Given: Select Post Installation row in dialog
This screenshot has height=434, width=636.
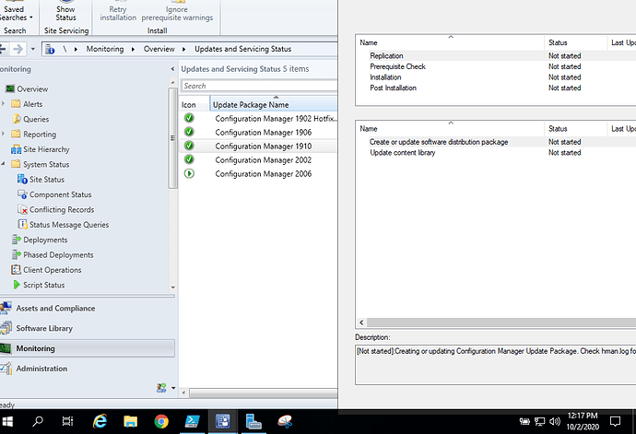Looking at the screenshot, I should [x=496, y=88].
